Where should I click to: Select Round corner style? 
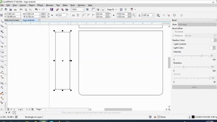coord(84,15)
